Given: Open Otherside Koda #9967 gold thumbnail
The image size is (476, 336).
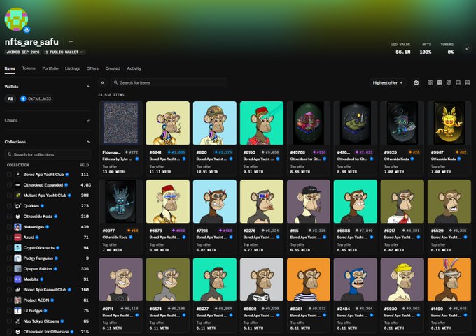Looking at the screenshot, I should (x=449, y=123).
